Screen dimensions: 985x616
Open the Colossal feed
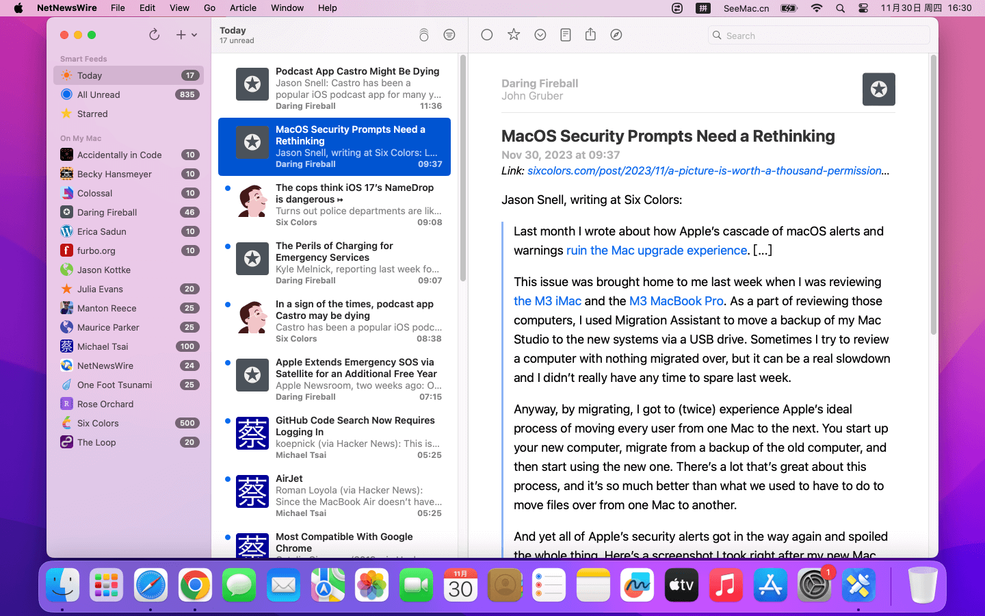pyautogui.click(x=129, y=193)
